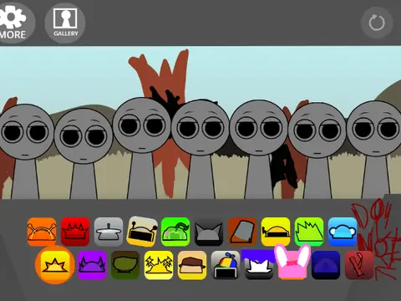Viewport: 401px width, 301px height.
Task: Select the red spiky crown icon
Action: pyautogui.click(x=75, y=232)
